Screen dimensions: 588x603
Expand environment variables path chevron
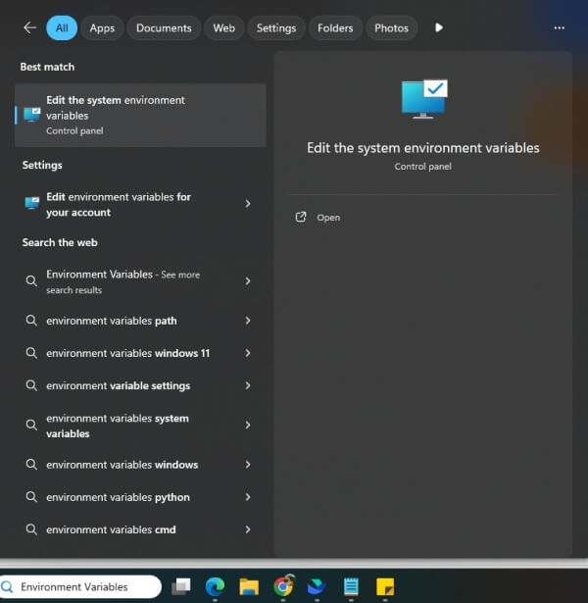(248, 321)
